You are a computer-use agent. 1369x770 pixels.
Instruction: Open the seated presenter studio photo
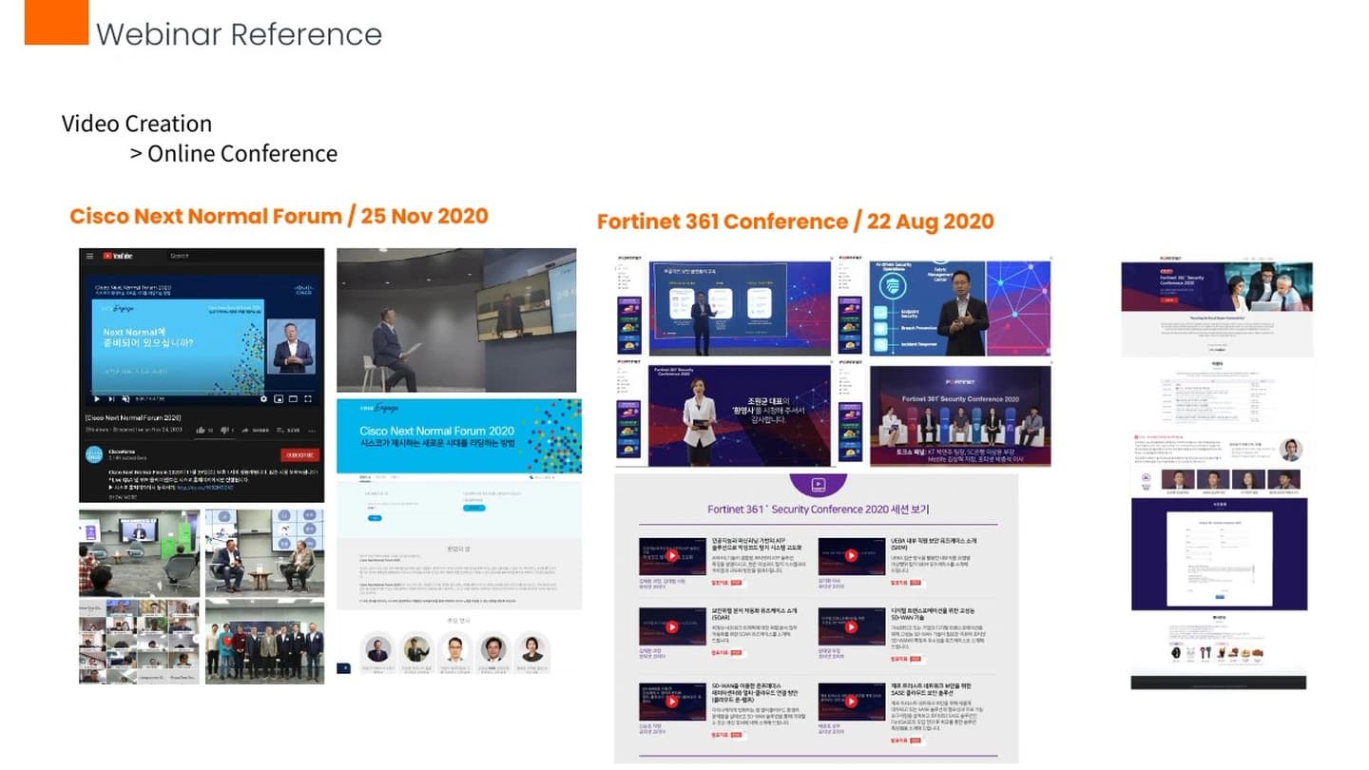(x=456, y=320)
